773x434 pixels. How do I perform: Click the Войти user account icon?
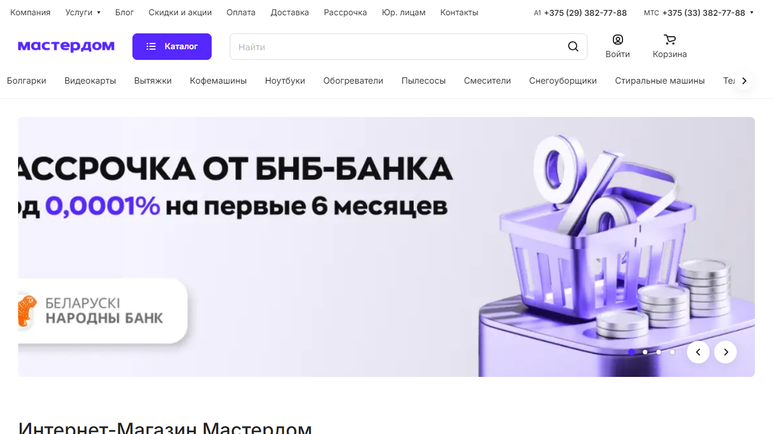pyautogui.click(x=617, y=40)
